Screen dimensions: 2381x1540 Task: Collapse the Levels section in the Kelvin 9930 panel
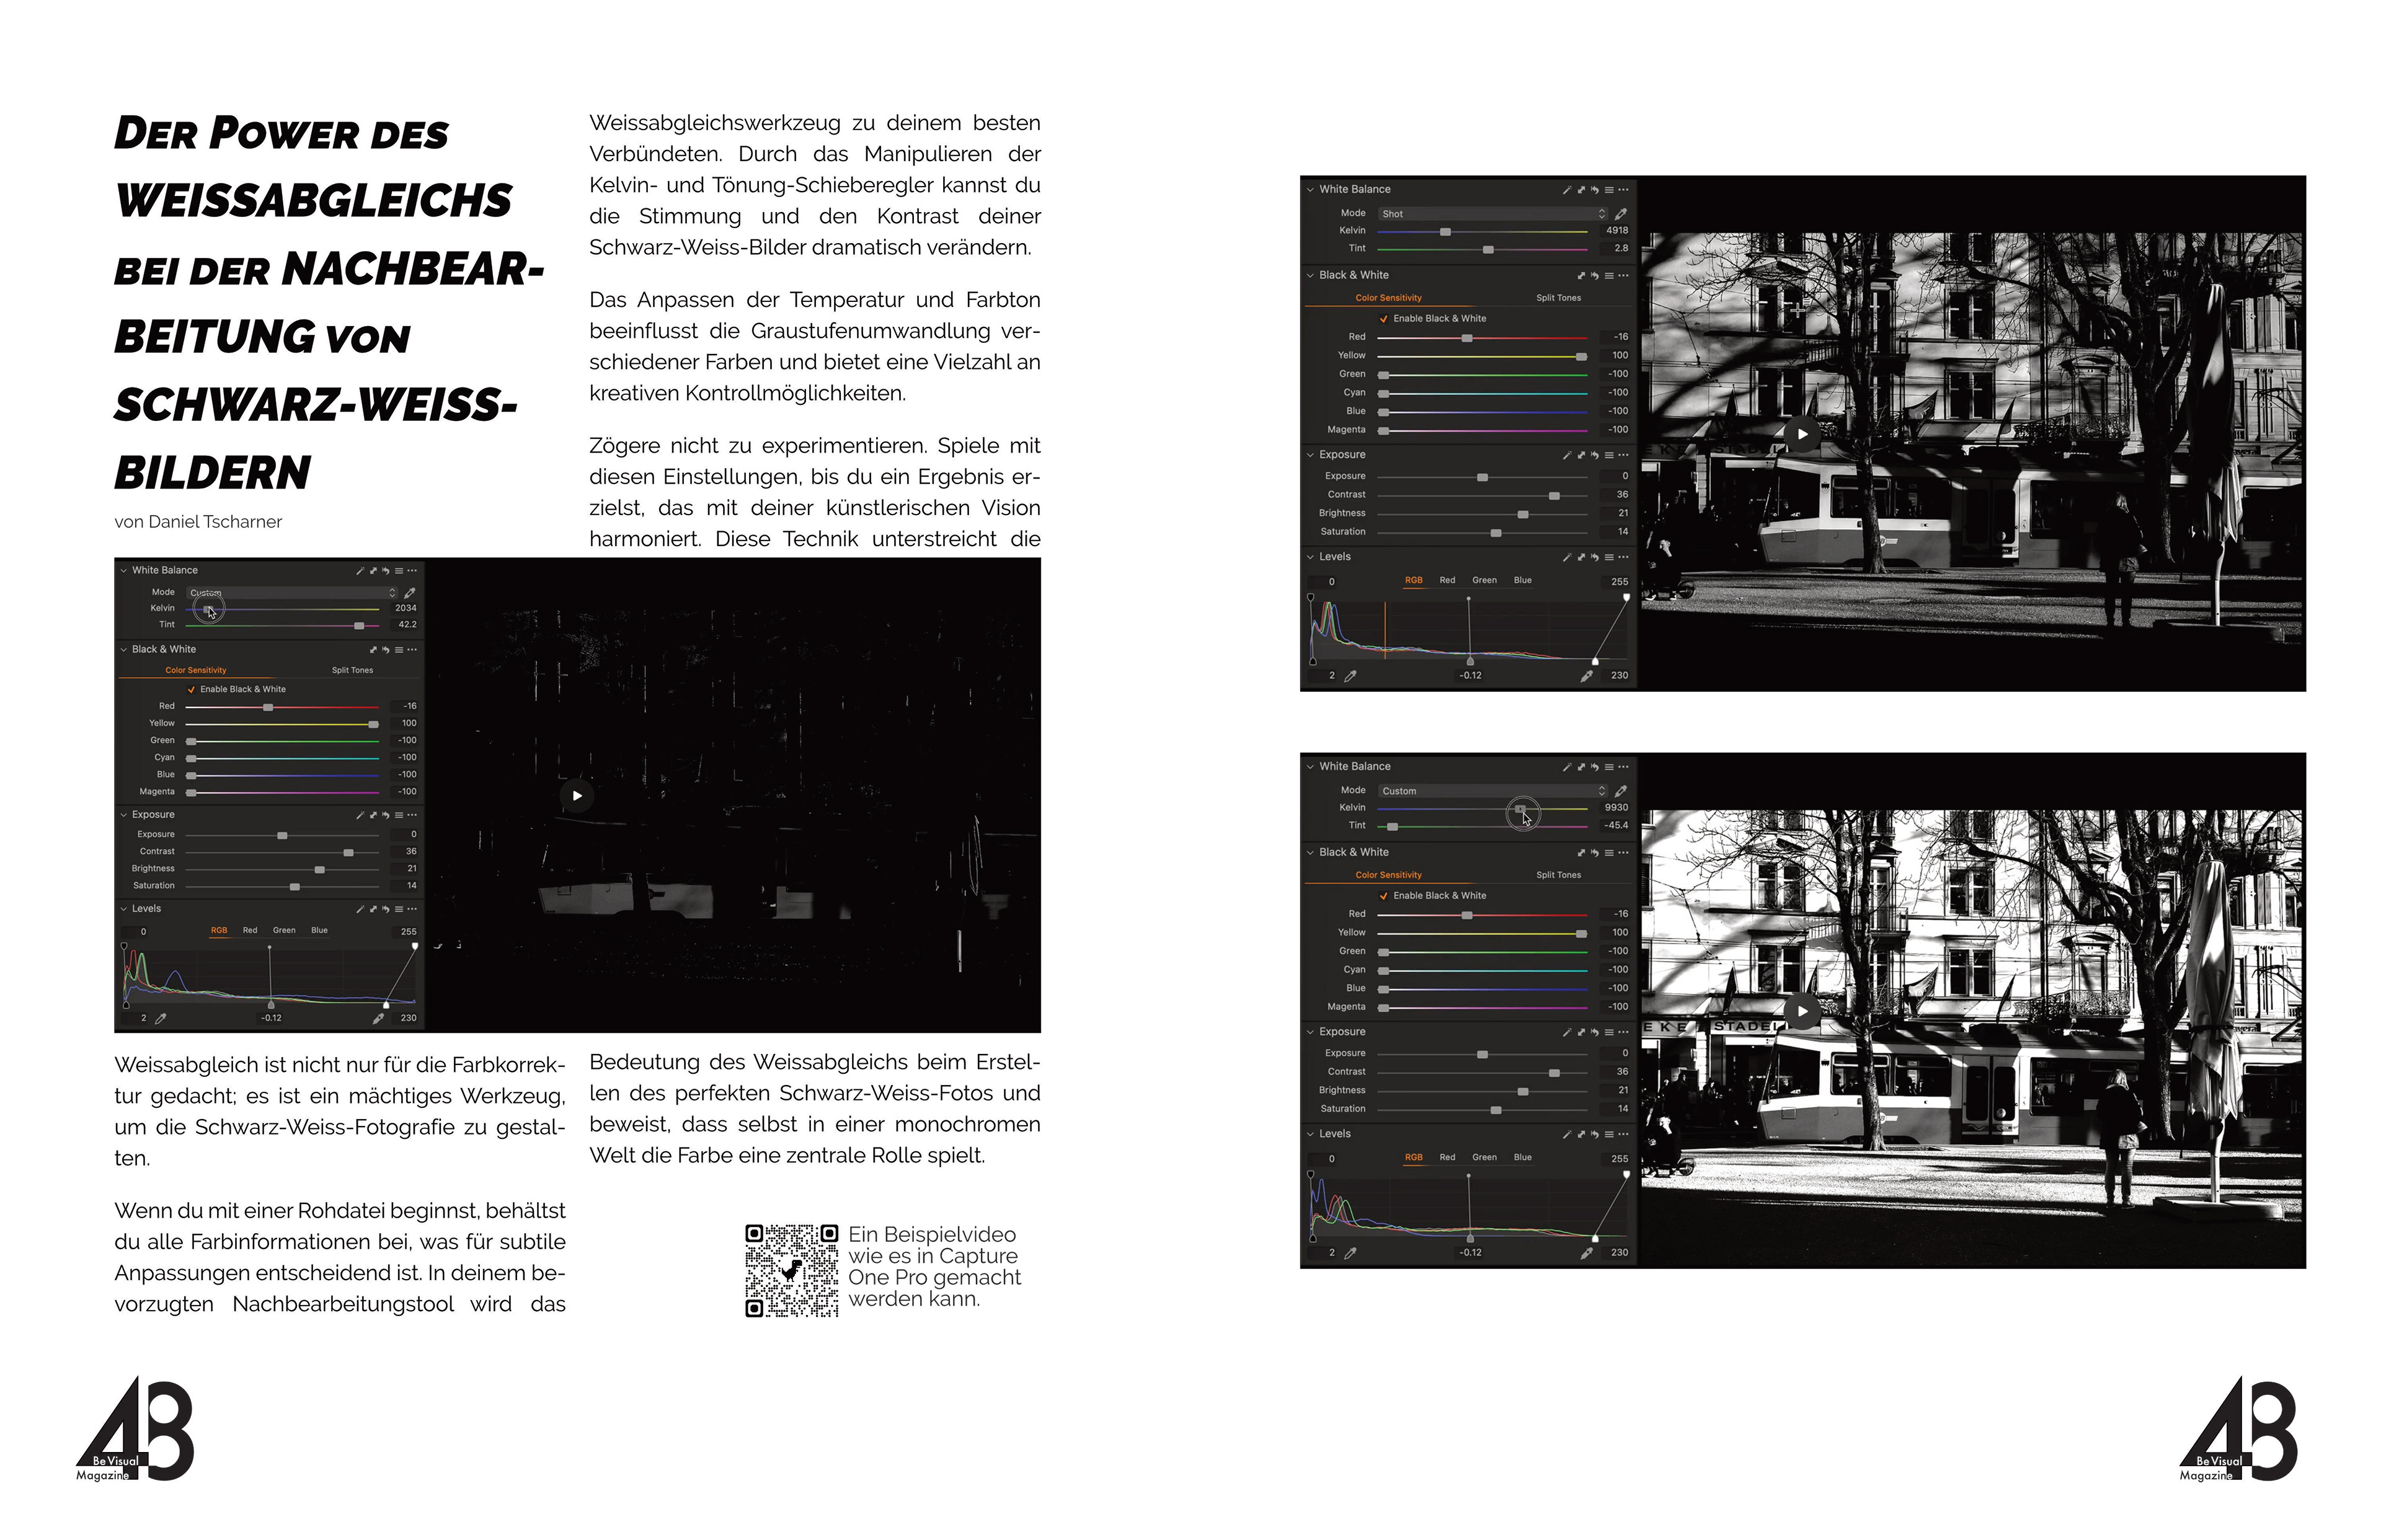pos(1310,1134)
